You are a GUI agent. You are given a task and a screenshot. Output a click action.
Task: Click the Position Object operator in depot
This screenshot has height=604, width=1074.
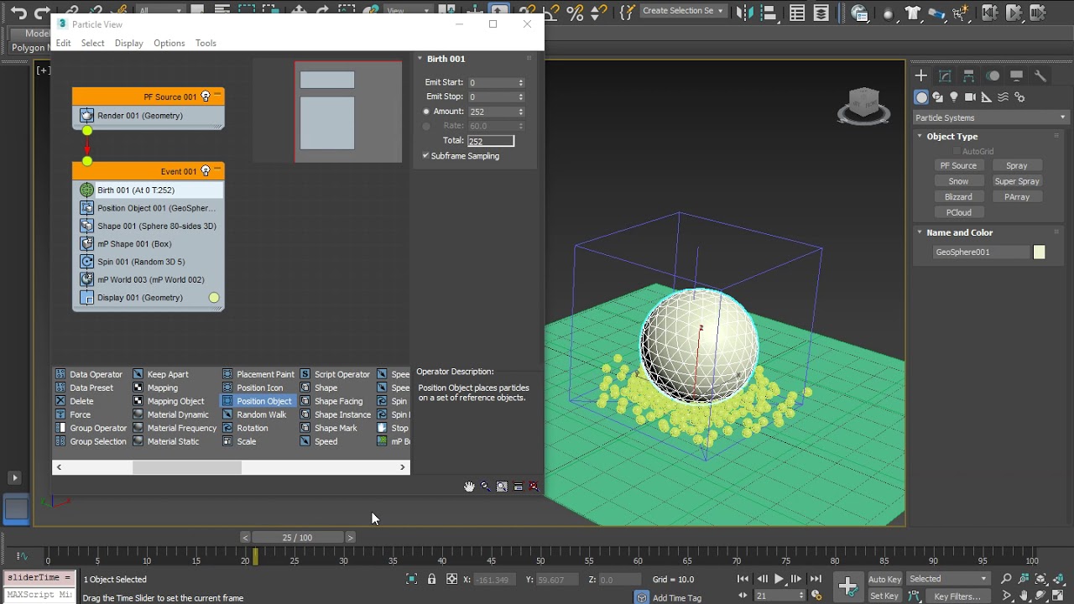click(x=258, y=401)
